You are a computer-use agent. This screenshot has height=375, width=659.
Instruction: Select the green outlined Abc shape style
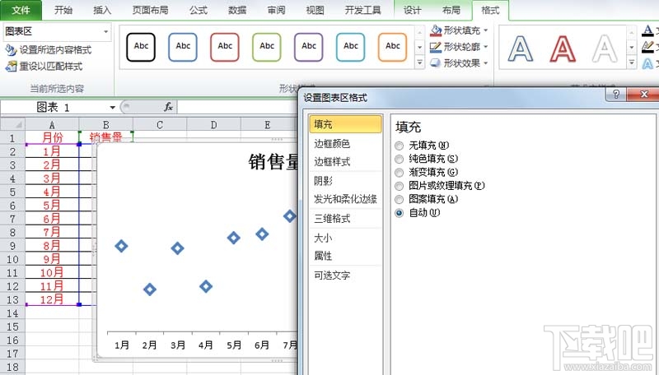coord(267,47)
